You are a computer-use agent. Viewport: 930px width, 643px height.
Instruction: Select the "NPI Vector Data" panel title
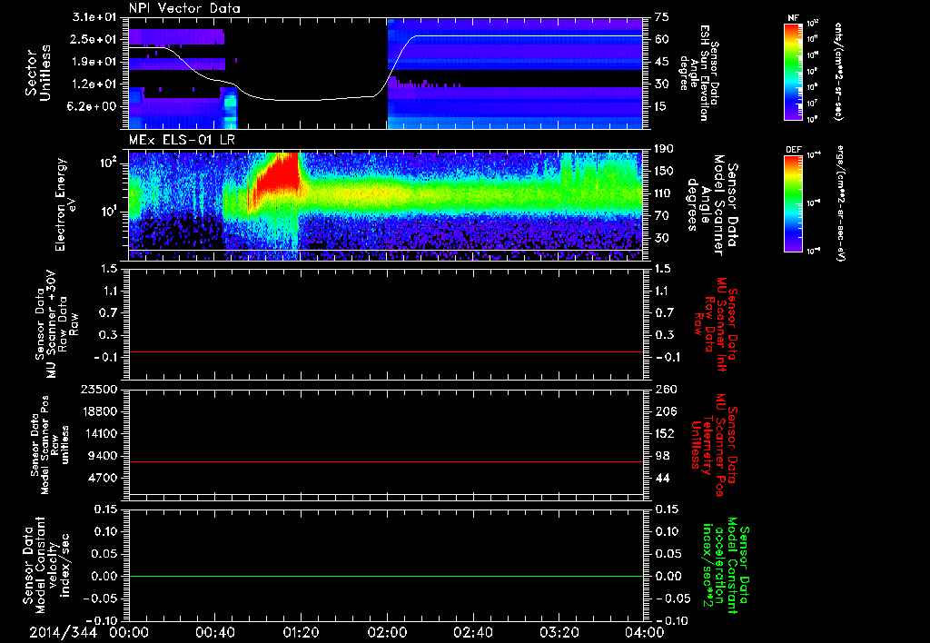tap(184, 8)
